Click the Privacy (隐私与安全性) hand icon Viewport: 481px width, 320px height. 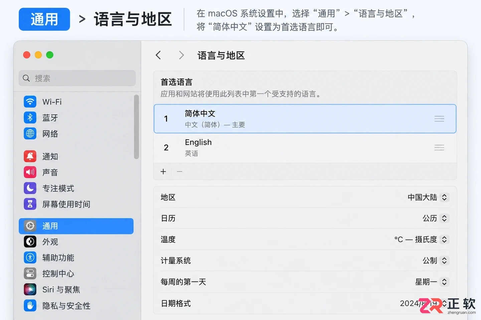click(30, 305)
